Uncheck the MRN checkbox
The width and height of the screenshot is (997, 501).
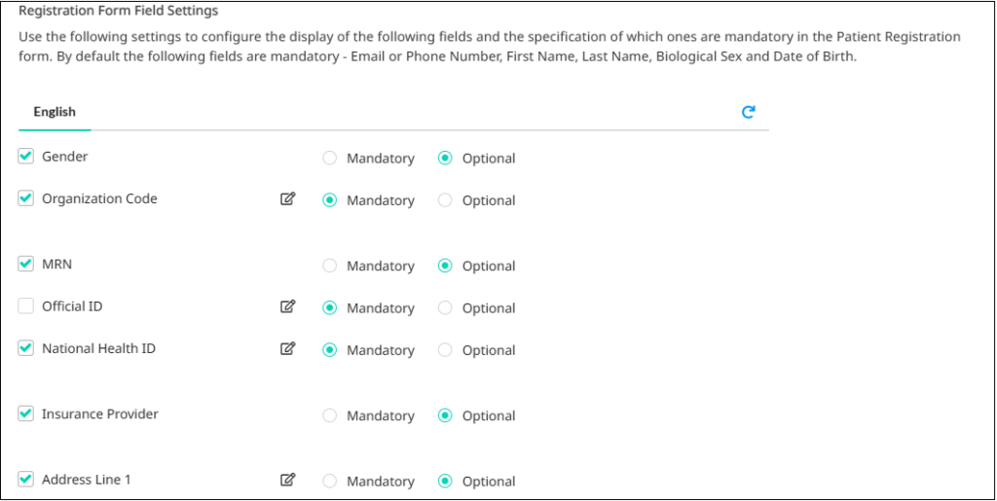[25, 264]
